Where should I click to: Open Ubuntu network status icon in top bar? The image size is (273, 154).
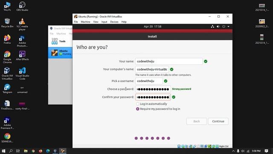point(212,27)
